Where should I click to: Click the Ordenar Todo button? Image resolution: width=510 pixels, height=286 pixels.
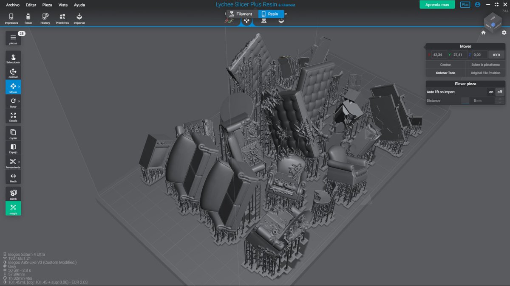pos(446,73)
